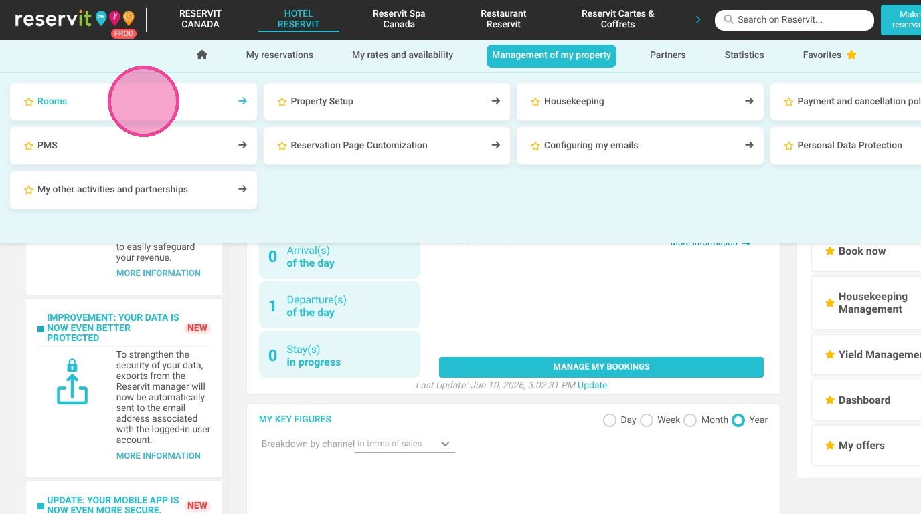Image resolution: width=921 pixels, height=514 pixels.
Task: Go to the home page icon
Action: [202, 55]
